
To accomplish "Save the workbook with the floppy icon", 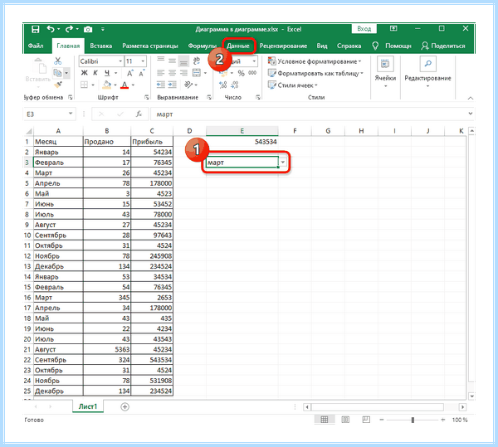I will pyautogui.click(x=35, y=29).
